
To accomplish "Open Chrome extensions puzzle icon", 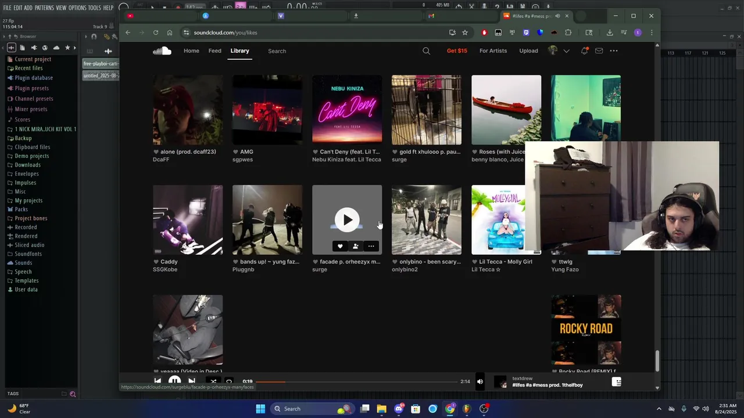I will pos(568,33).
